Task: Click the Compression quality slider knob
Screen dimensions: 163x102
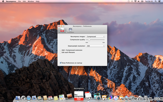Action: click(x=89, y=40)
